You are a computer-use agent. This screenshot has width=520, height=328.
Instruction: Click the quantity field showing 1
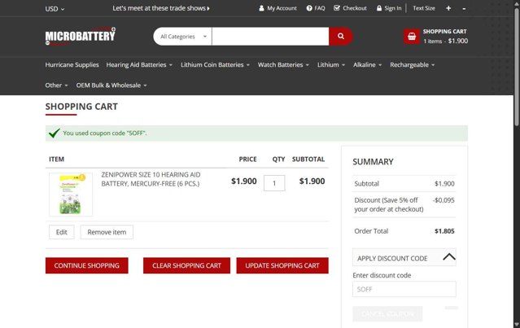(x=274, y=183)
